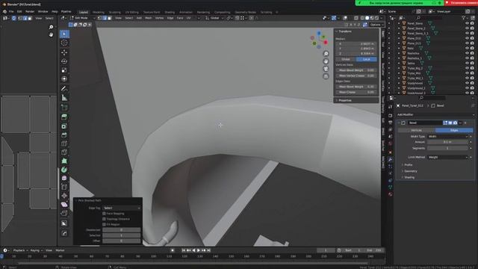
Task: Select the Poly Build tool
Action: (x=64, y=161)
